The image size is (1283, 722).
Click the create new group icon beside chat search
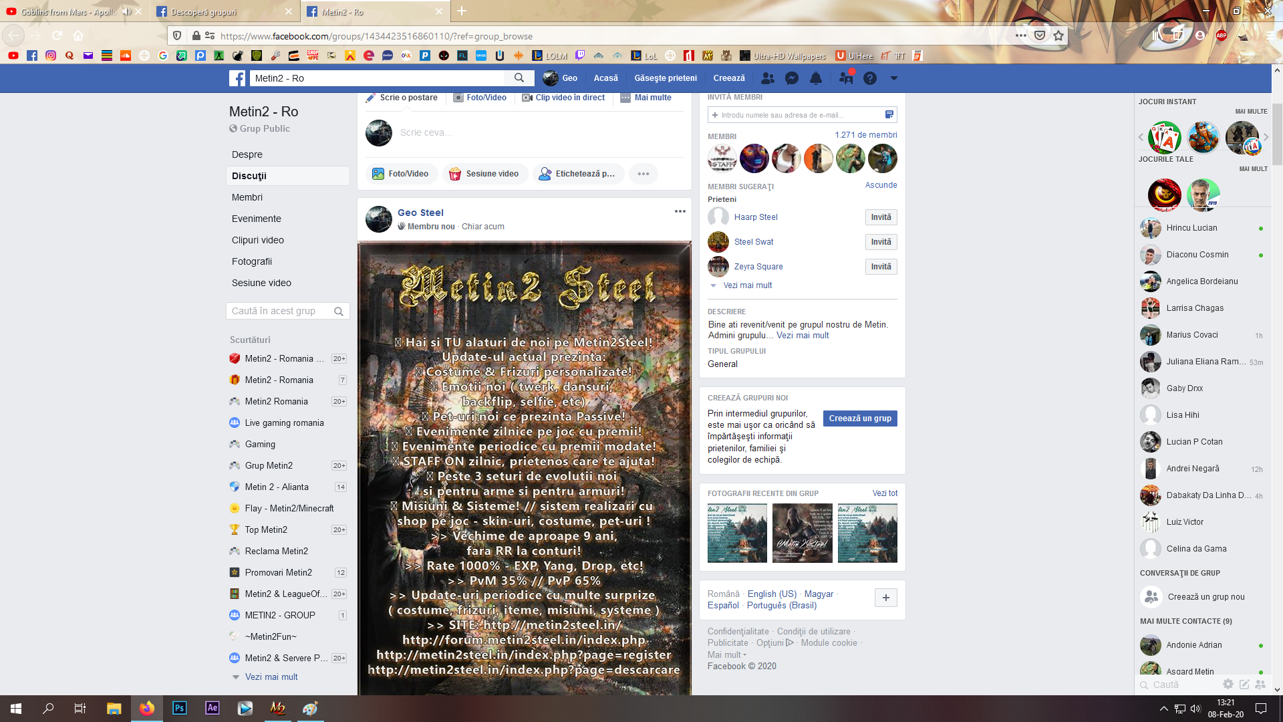[1260, 684]
